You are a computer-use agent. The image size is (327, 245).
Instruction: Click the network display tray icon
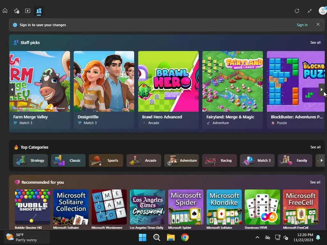coord(278,237)
